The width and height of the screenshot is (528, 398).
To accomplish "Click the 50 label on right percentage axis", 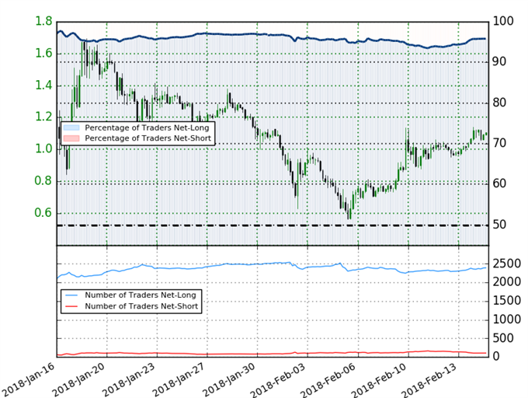I will pyautogui.click(x=499, y=225).
